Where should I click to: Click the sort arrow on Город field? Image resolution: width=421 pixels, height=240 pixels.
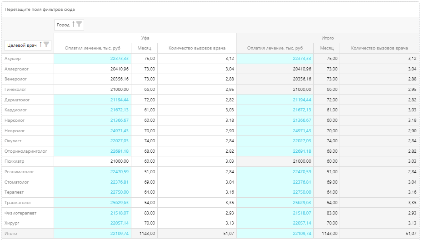pyautogui.click(x=73, y=25)
